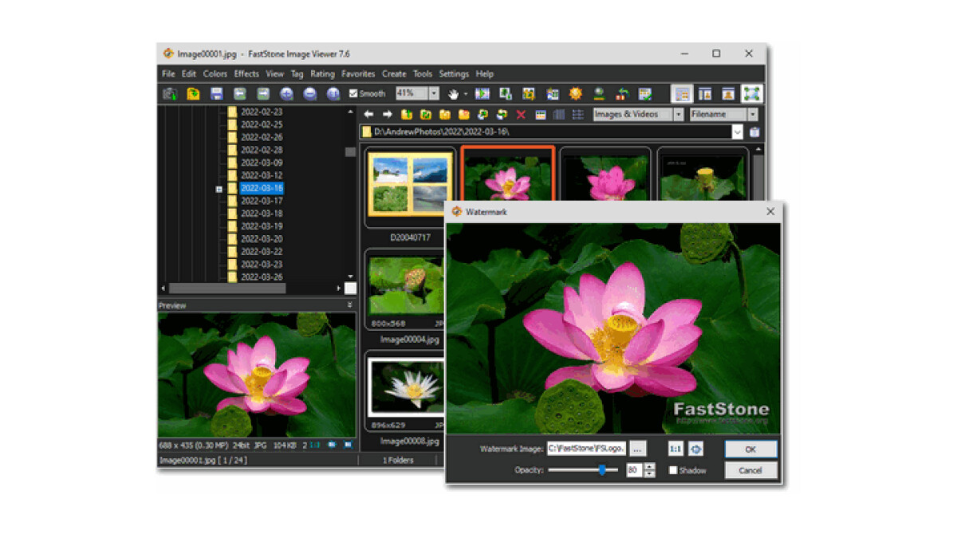Click the actual size zoom icon
Image resolution: width=957 pixels, height=538 pixels.
tap(333, 93)
